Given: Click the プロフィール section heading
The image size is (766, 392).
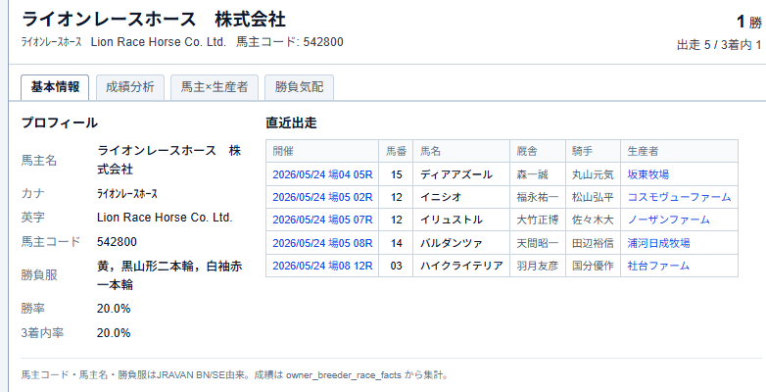Looking at the screenshot, I should point(60,122).
